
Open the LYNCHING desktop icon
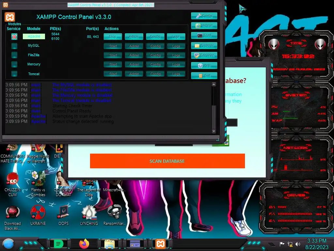coord(89,216)
